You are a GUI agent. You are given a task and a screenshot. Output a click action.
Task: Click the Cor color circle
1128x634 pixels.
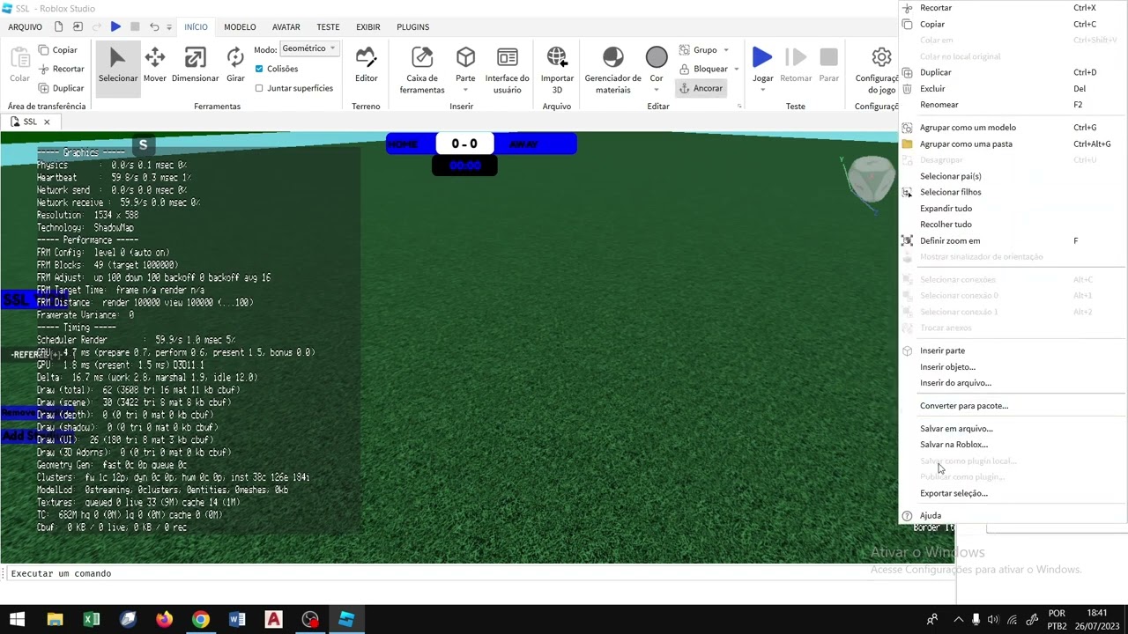point(657,58)
